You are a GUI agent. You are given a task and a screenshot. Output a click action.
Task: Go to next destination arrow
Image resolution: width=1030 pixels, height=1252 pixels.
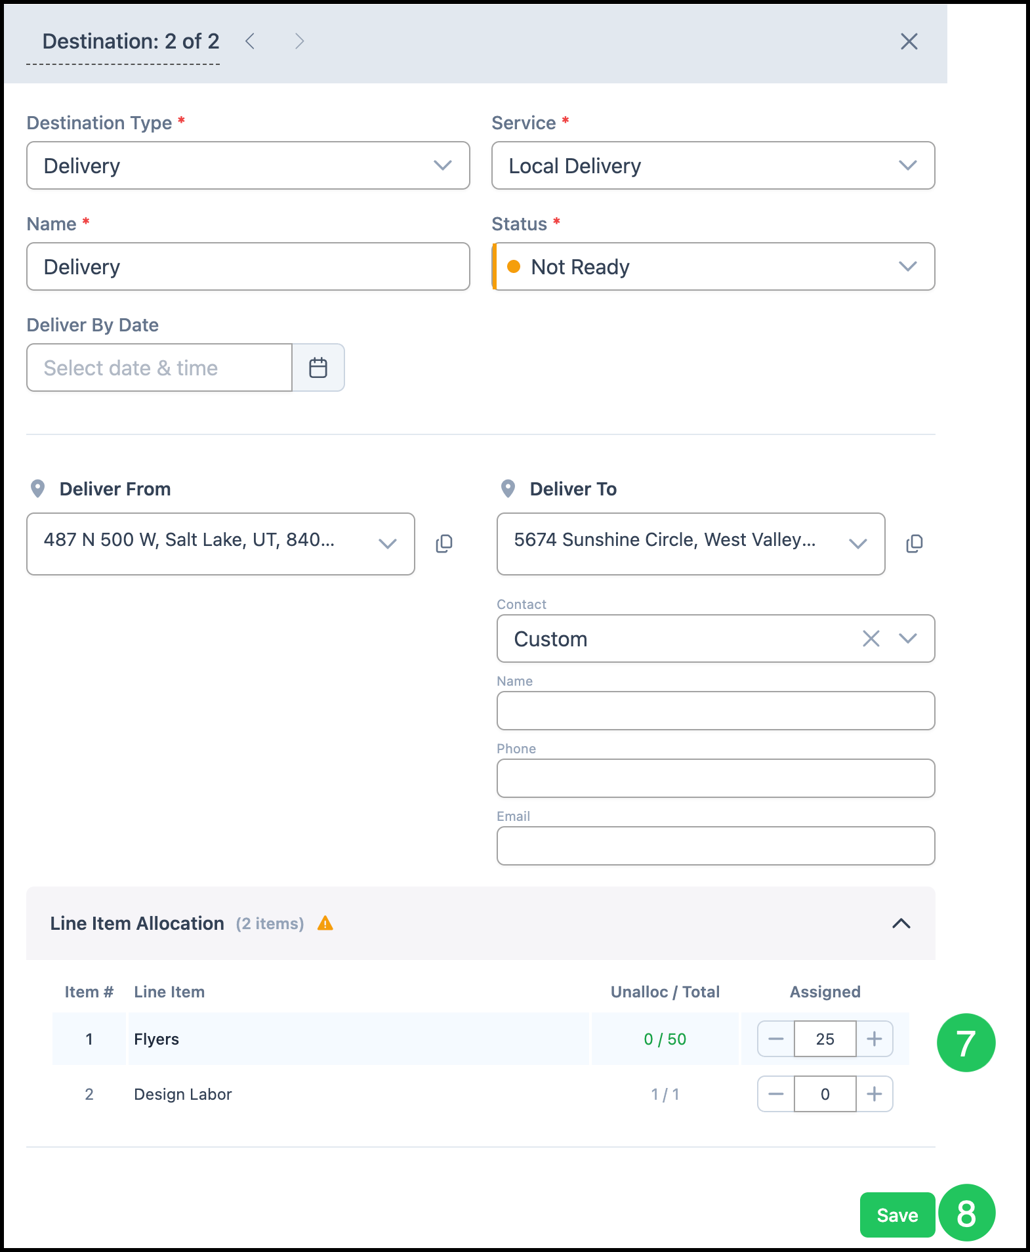click(x=299, y=41)
